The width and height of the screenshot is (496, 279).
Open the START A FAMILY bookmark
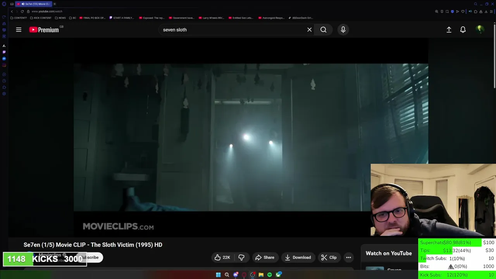pos(122,18)
